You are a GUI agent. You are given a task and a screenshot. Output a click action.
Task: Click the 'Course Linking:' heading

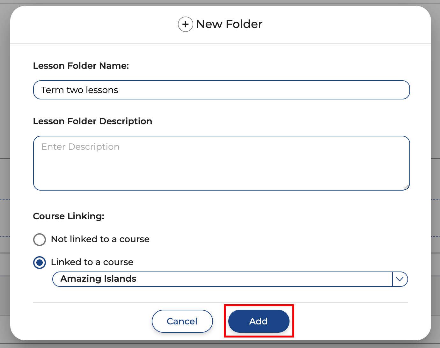pos(69,216)
